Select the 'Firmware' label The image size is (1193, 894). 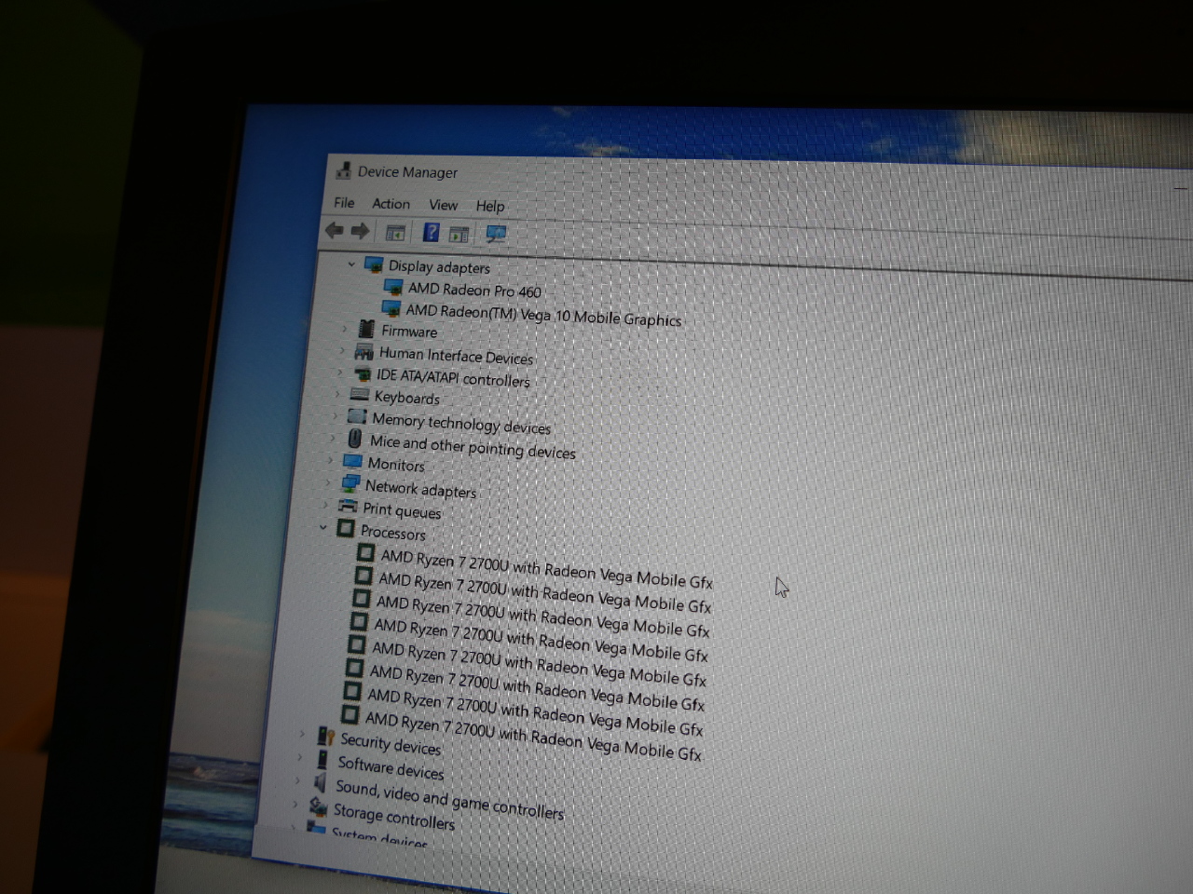point(409,332)
